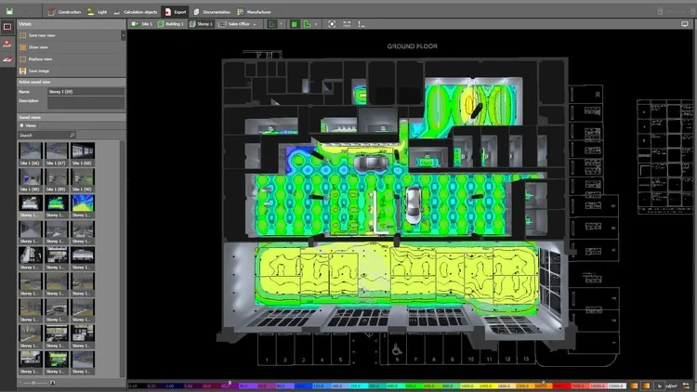Switch to the Light tab
This screenshot has width=697, height=392.
click(x=97, y=11)
